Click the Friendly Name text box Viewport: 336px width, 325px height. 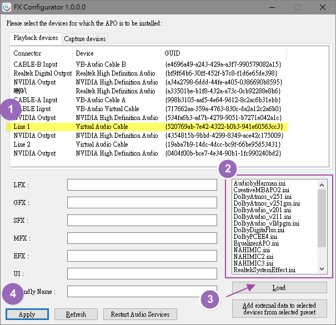(x=142, y=292)
